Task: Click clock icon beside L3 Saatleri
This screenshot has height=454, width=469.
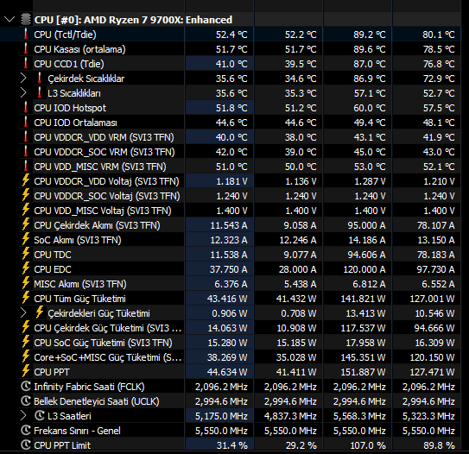Action: point(40,415)
